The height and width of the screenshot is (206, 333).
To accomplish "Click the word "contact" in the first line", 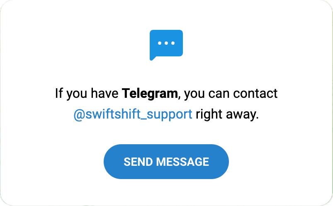I will click(255, 93).
